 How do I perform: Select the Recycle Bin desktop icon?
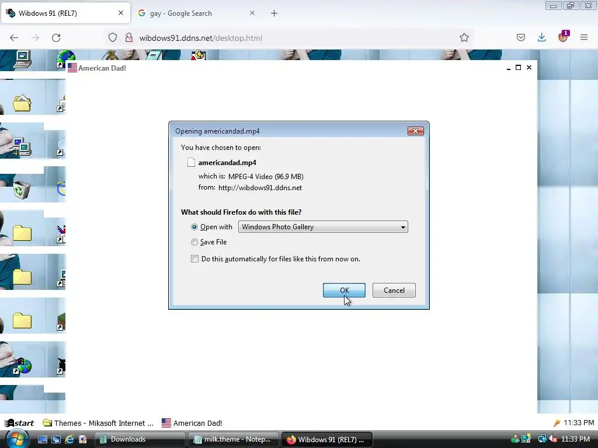[x=22, y=190]
